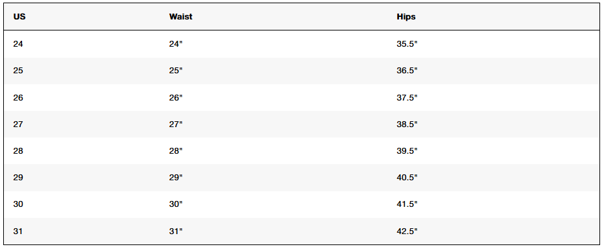Click the 41.5" hips measurement
Screen dimensions: 604x249
[x=407, y=204]
